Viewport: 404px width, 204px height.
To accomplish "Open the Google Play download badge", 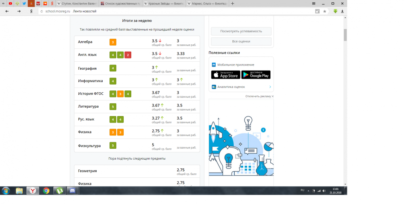I will point(256,75).
